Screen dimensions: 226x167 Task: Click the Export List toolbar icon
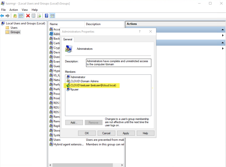pos(39,16)
